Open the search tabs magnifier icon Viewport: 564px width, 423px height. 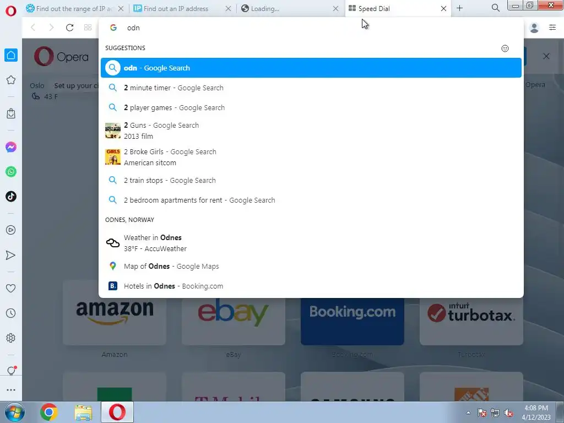pos(495,8)
